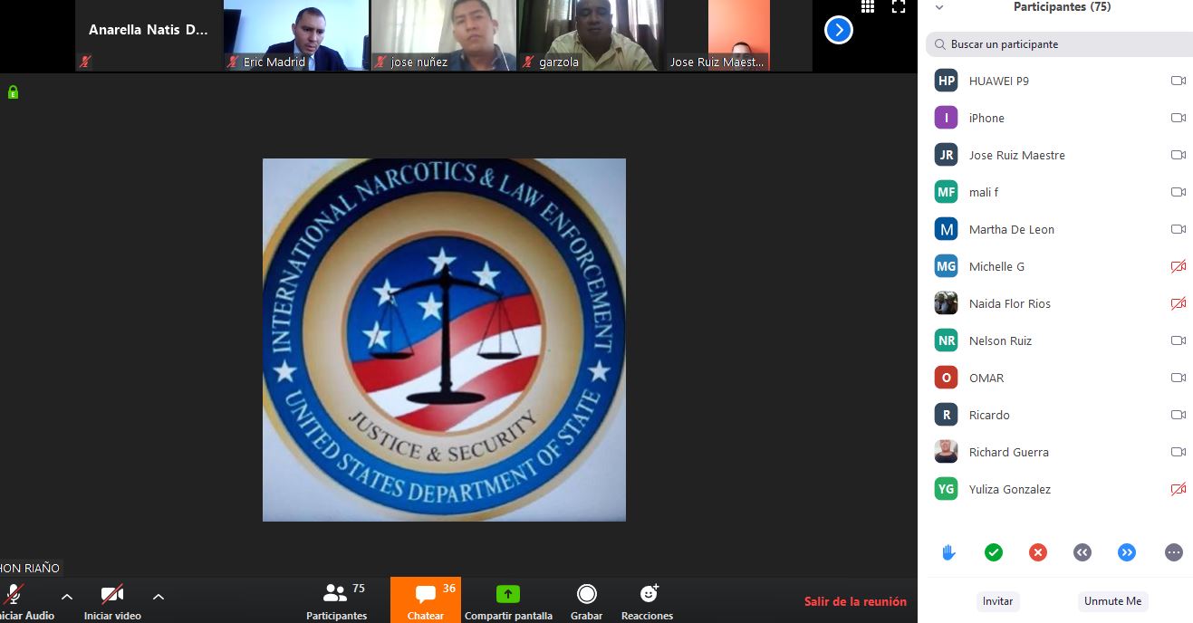Image resolution: width=1193 pixels, height=623 pixels.
Task: Focus the Buscar un participante field
Action: click(1060, 43)
